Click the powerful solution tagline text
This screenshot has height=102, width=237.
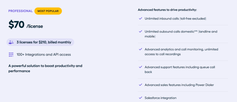point(45,68)
